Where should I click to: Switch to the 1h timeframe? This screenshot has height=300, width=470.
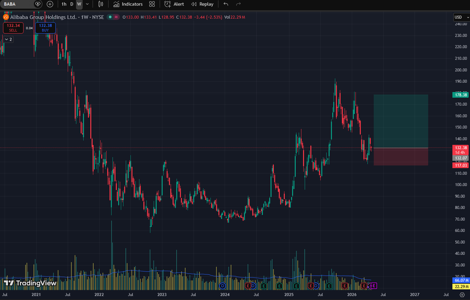pos(64,4)
